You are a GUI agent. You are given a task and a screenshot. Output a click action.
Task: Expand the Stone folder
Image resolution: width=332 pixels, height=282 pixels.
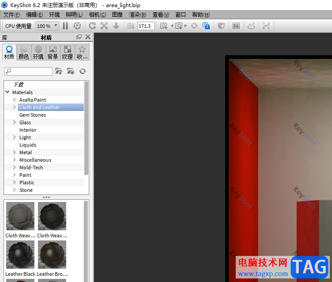click(15, 190)
